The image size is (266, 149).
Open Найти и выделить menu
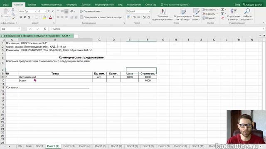(x=247, y=14)
